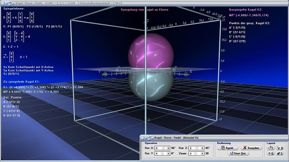The height and width of the screenshot is (162, 289).
Task: Click the F layout icon button
Action: click(x=271, y=148)
